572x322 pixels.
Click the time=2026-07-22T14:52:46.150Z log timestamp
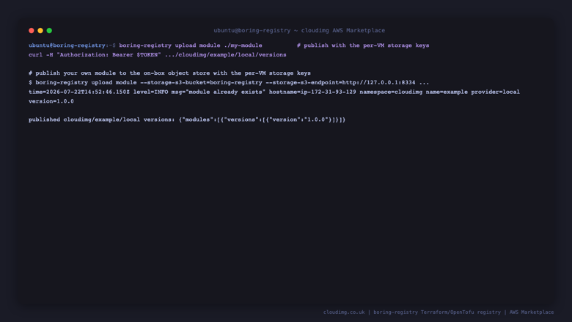click(x=79, y=92)
